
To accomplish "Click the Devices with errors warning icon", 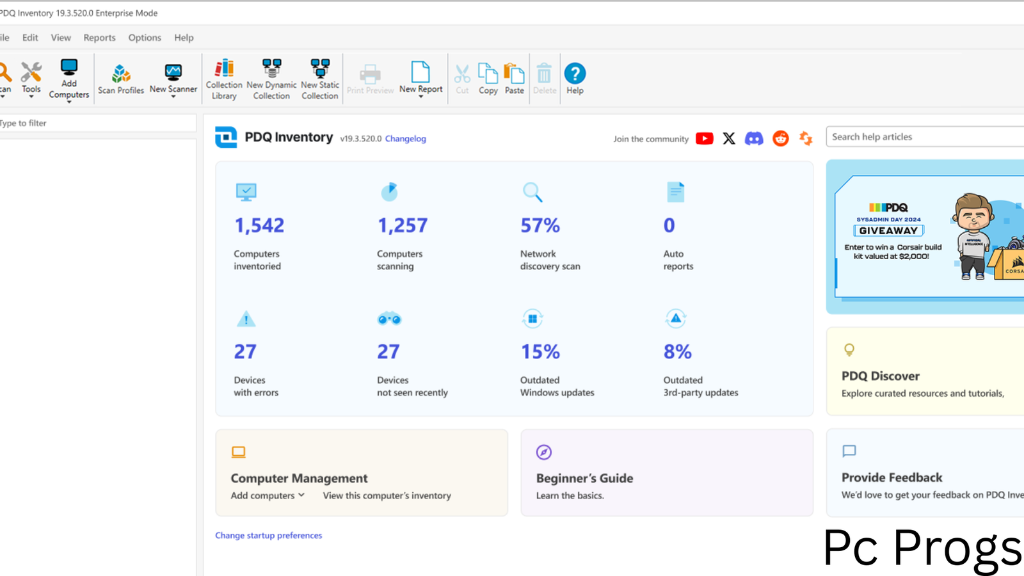I will [x=246, y=319].
